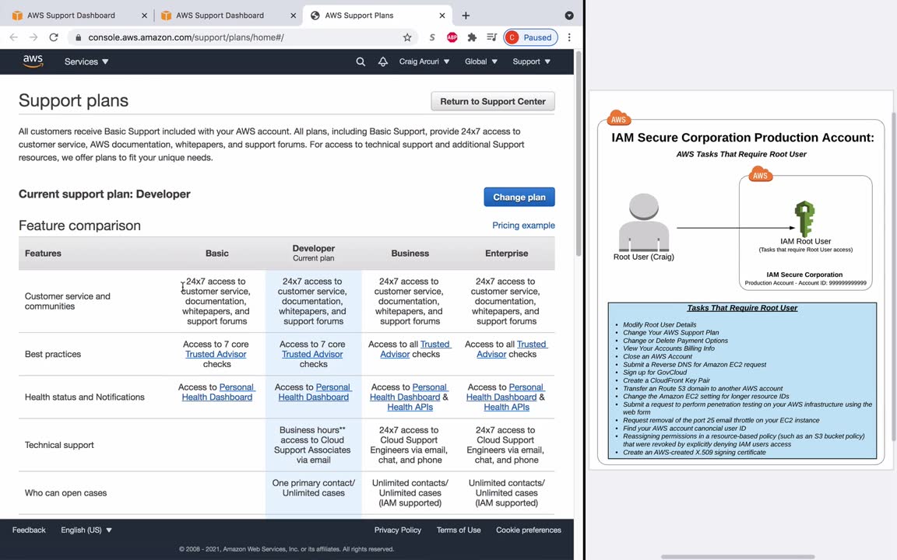
Task: Open the Global region dropdown
Action: pyautogui.click(x=480, y=61)
